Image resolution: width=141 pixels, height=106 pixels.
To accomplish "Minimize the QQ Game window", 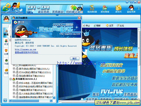I will (x=131, y=2).
